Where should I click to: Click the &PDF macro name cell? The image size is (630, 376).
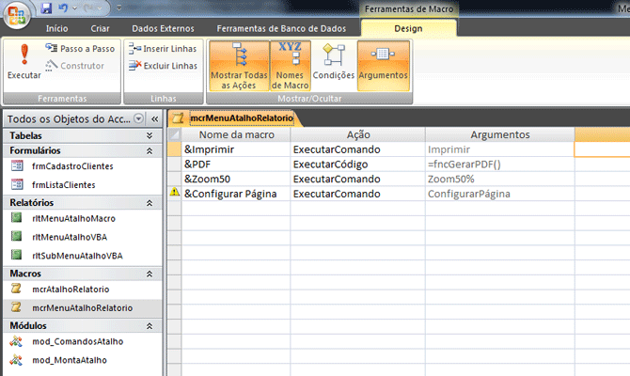[x=236, y=164]
